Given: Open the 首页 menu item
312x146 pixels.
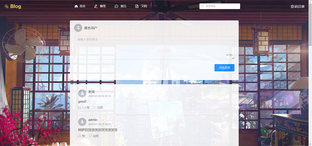Looking at the screenshot, I should click(82, 6).
